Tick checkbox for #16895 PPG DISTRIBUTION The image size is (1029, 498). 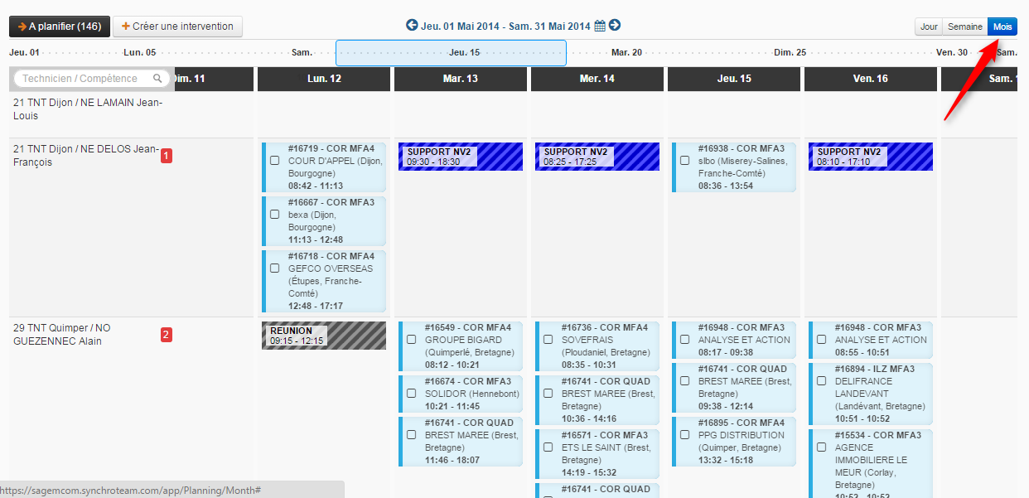(x=684, y=435)
